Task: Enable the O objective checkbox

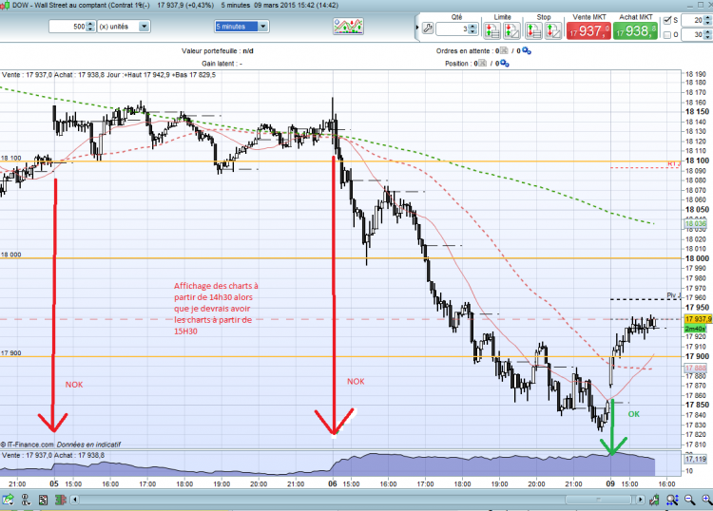Action: tap(667, 35)
